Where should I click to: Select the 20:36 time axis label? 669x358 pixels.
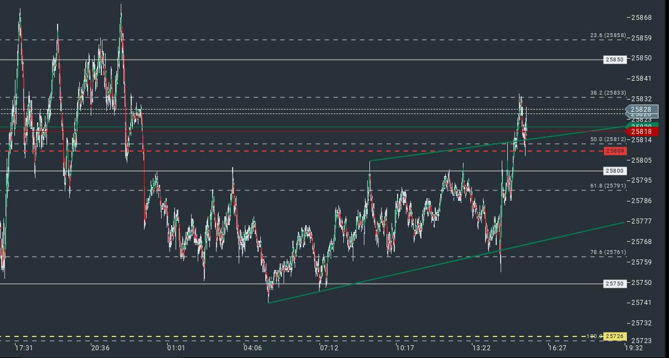click(x=100, y=348)
